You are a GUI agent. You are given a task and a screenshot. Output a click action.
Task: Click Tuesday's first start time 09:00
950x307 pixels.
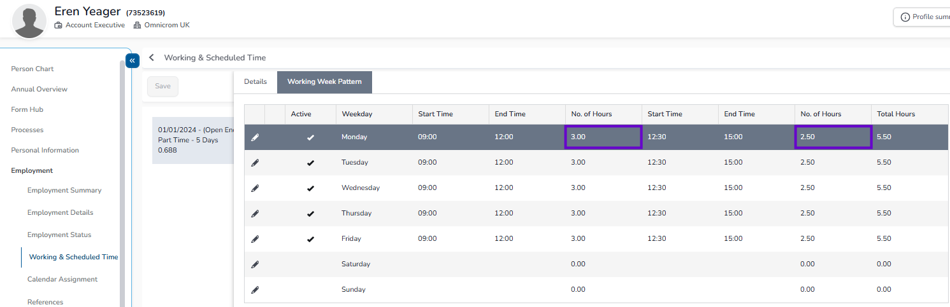coord(428,163)
